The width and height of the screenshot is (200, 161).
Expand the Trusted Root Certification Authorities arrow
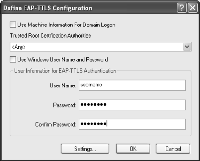(187, 47)
